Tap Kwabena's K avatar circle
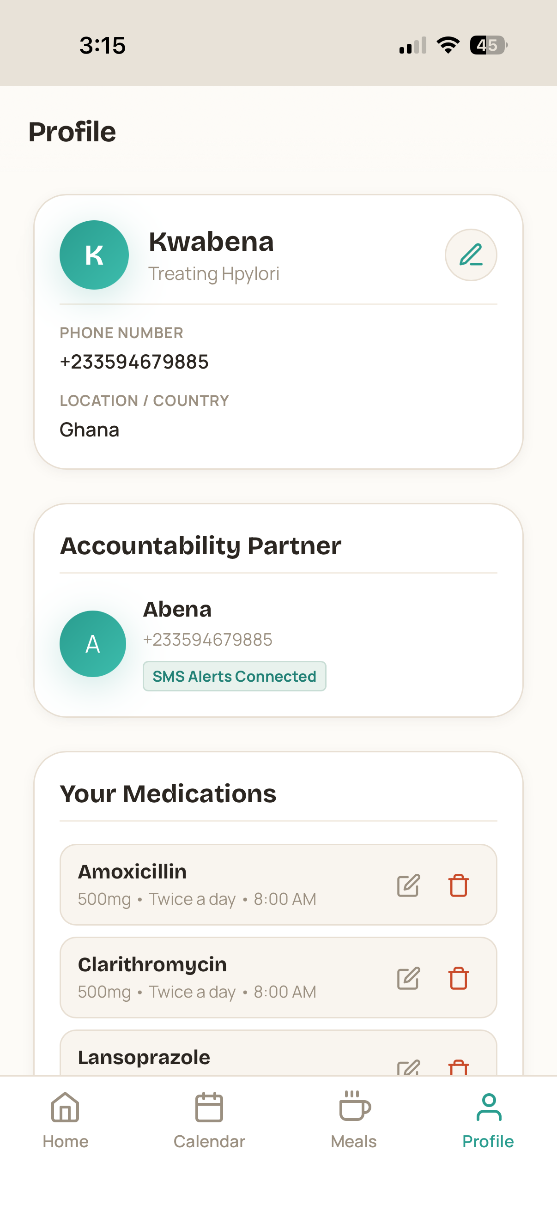 pyautogui.click(x=94, y=255)
